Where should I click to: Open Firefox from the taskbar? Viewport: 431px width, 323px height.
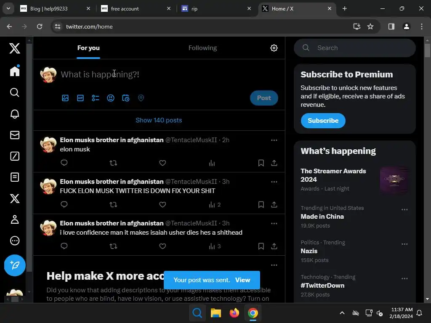coord(234,313)
